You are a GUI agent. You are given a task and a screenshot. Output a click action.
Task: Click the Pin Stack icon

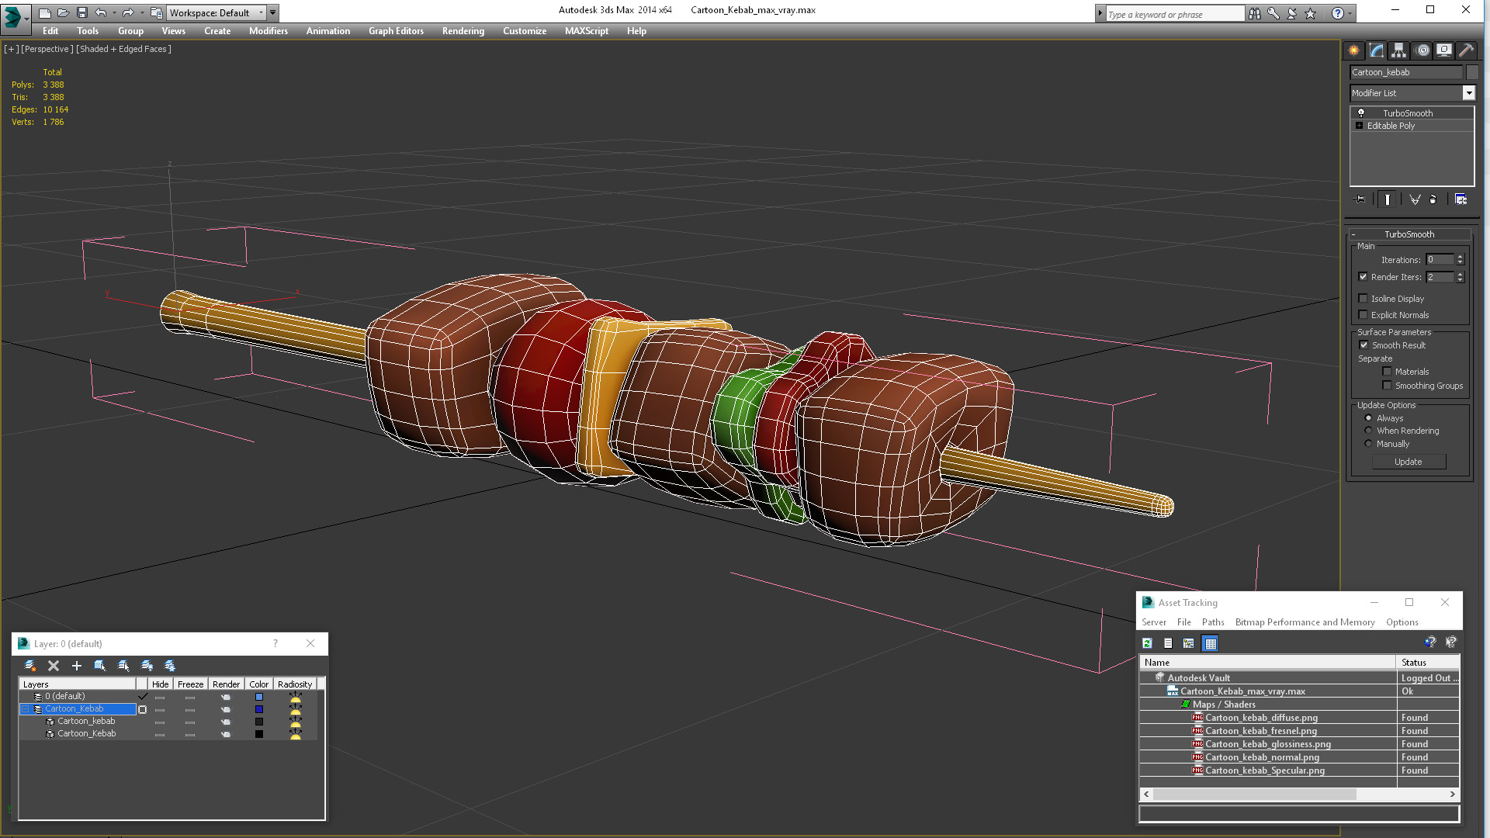[1360, 199]
